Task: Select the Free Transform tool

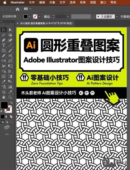Action: (10, 66)
